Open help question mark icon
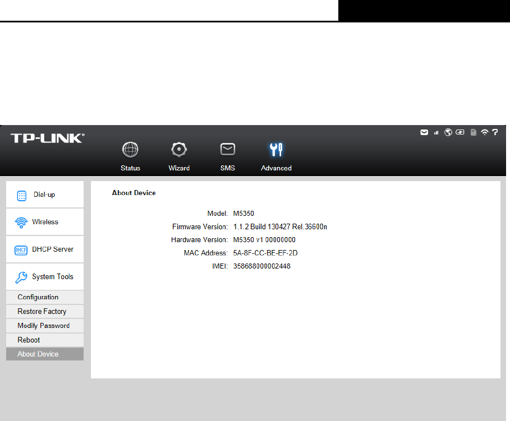This screenshot has height=421, width=510. point(495,132)
